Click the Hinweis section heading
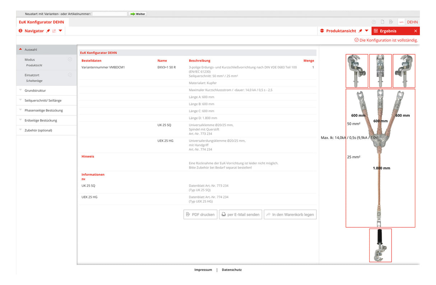This screenshot has width=436, height=285. pos(88,156)
